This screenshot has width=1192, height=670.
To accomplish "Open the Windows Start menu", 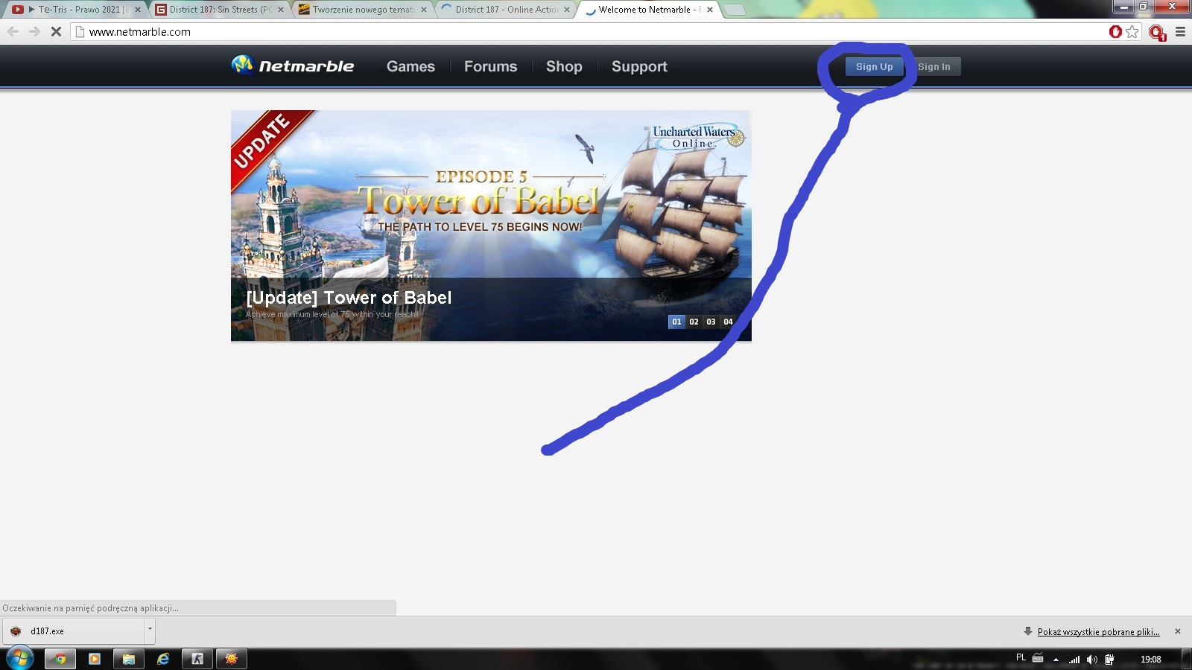I will tap(19, 659).
